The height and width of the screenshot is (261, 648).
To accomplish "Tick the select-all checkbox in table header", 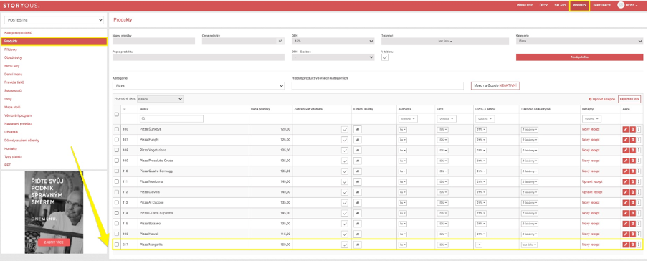I will pos(117,114).
